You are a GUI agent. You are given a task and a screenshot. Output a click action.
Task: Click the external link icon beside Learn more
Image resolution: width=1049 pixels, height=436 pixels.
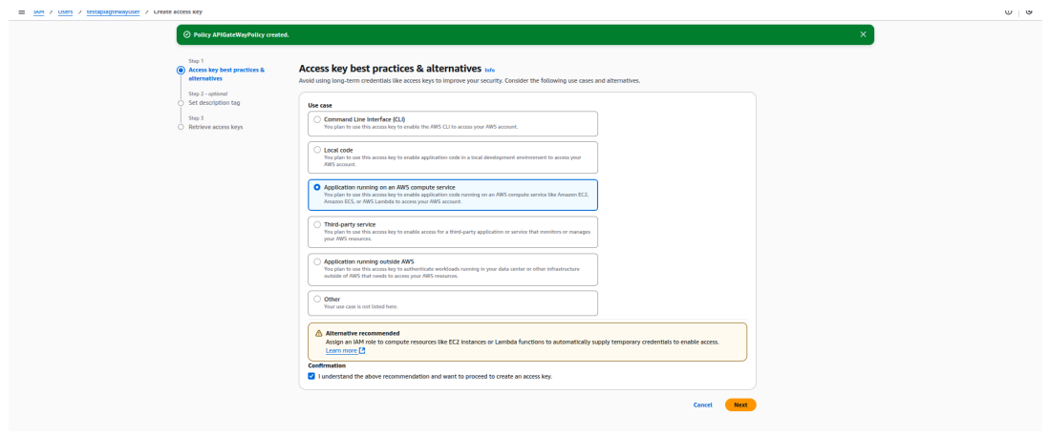[x=362, y=350]
